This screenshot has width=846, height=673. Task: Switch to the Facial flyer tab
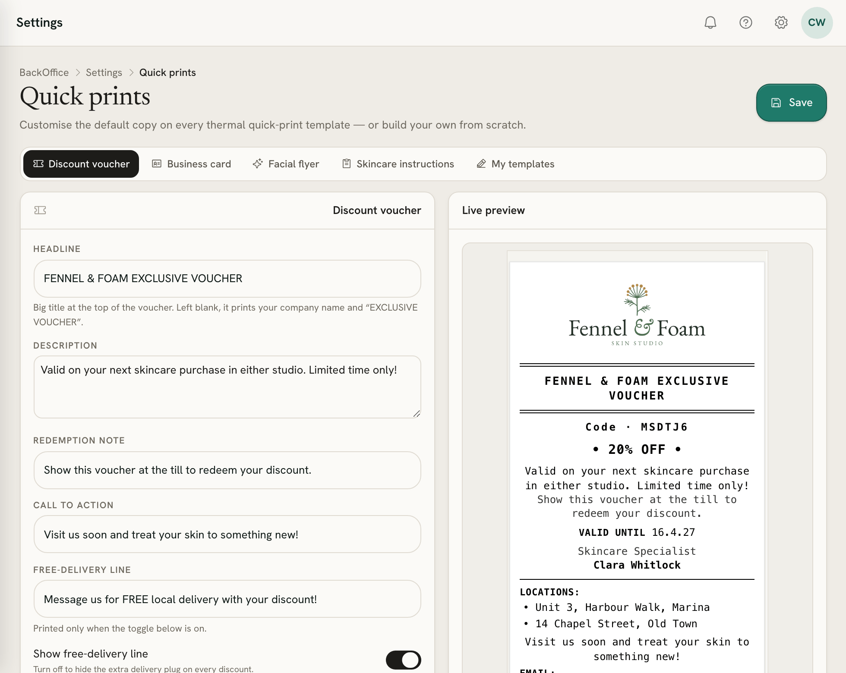286,164
